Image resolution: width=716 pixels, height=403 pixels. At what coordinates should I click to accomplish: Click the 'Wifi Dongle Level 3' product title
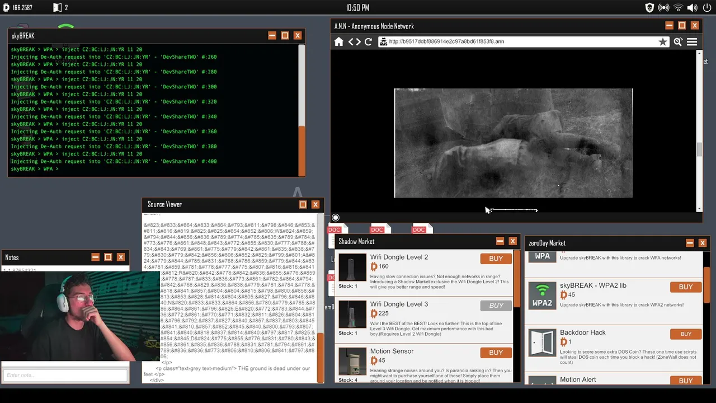(x=399, y=304)
